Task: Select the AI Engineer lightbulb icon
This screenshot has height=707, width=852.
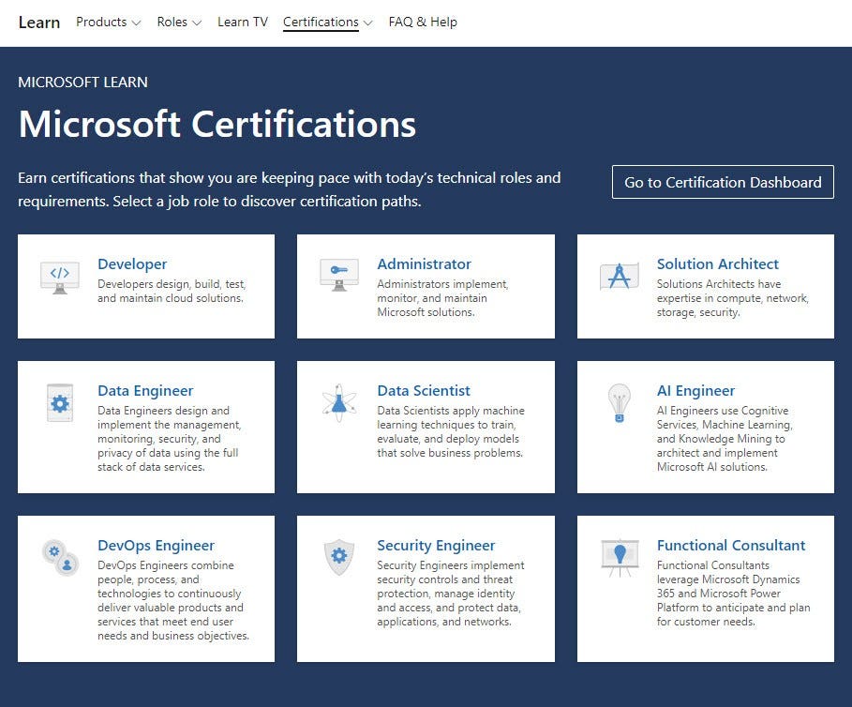Action: (618, 403)
